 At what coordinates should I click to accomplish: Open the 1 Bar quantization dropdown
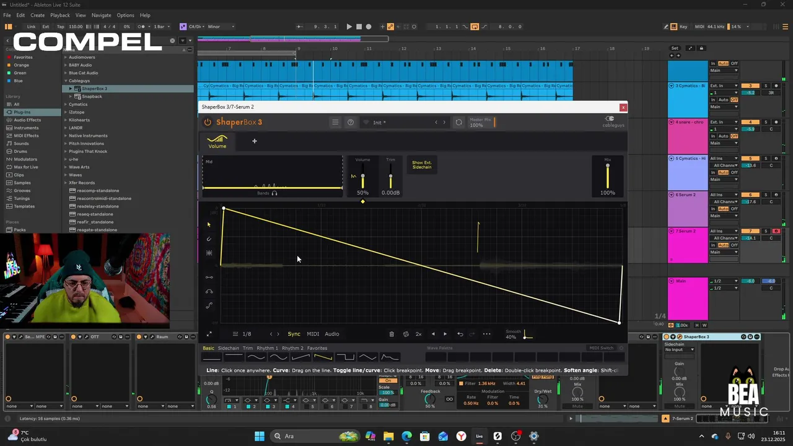tap(162, 27)
